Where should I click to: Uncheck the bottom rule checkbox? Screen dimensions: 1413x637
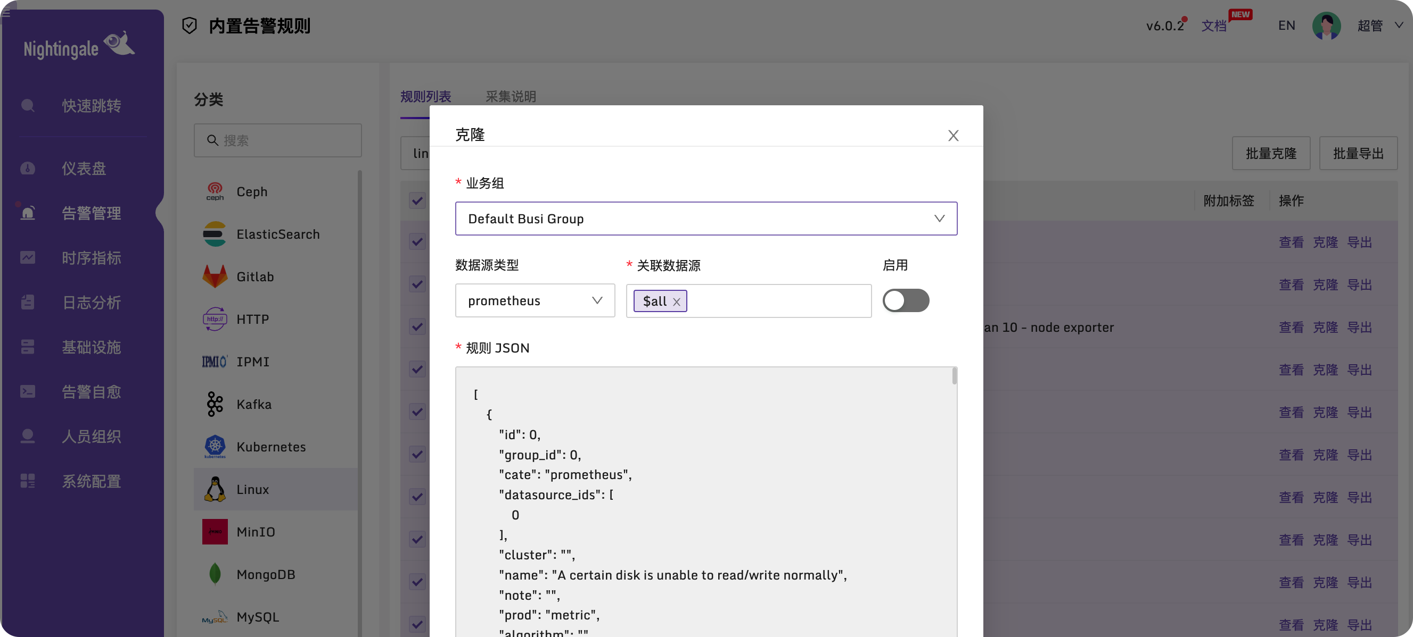tap(417, 624)
